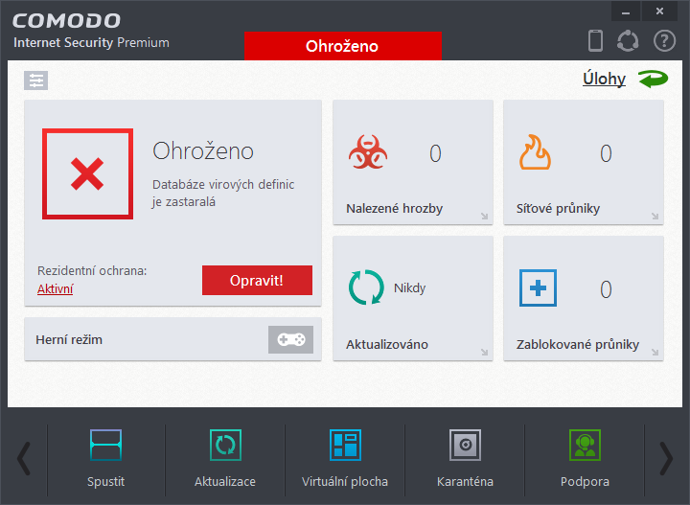
Task: Click the Aktivní resident protection link
Action: pyautogui.click(x=55, y=289)
